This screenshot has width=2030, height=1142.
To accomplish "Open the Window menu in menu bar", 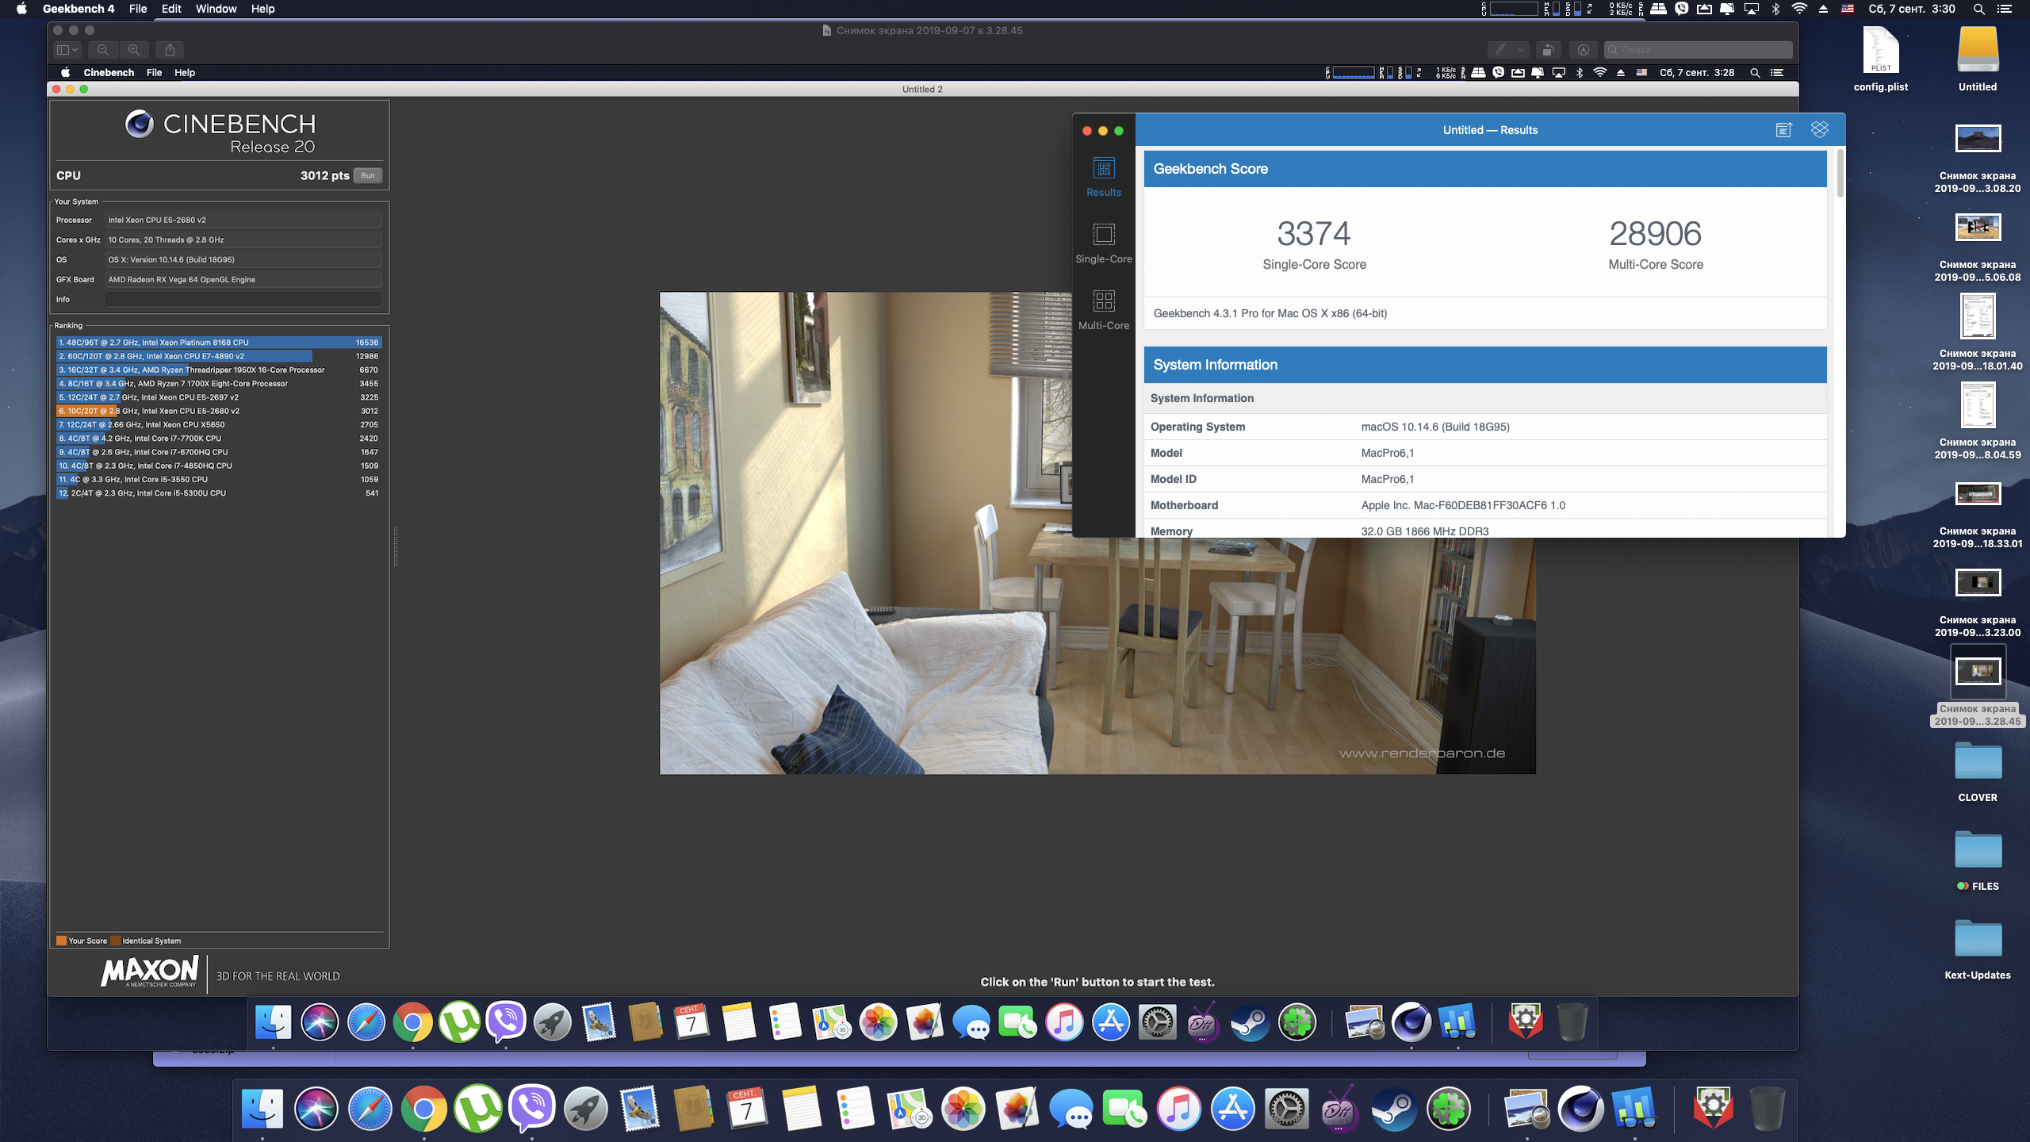I will click(x=216, y=9).
